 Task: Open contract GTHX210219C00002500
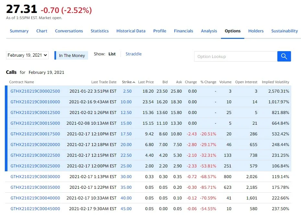[35, 91]
